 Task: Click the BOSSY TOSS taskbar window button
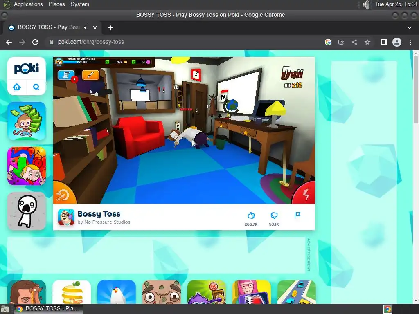pyautogui.click(x=48, y=309)
